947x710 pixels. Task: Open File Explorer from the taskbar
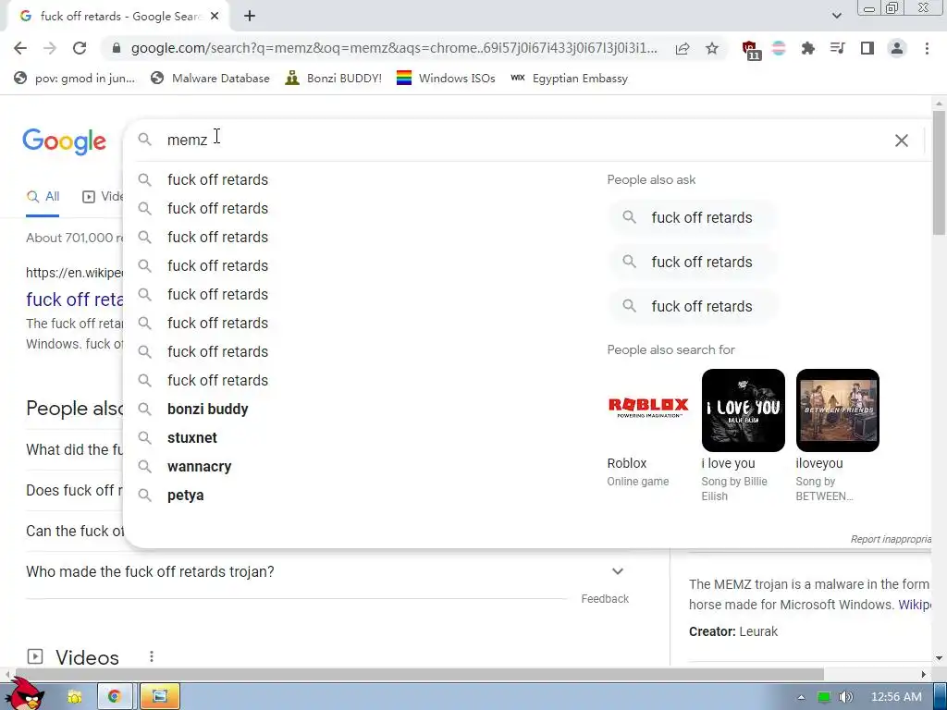click(75, 697)
